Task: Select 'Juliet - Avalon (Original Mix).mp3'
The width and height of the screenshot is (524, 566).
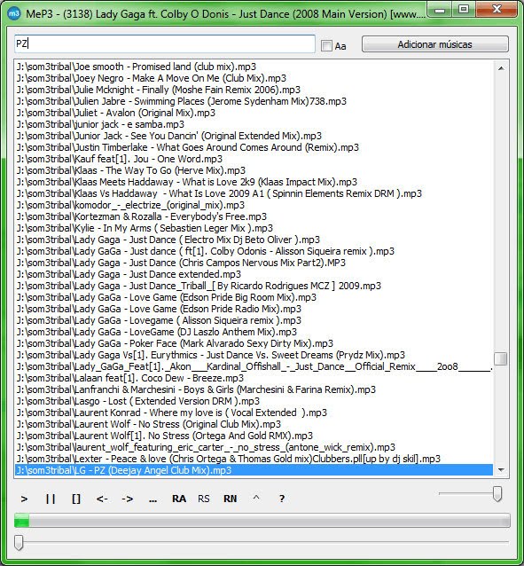Action: [254, 113]
